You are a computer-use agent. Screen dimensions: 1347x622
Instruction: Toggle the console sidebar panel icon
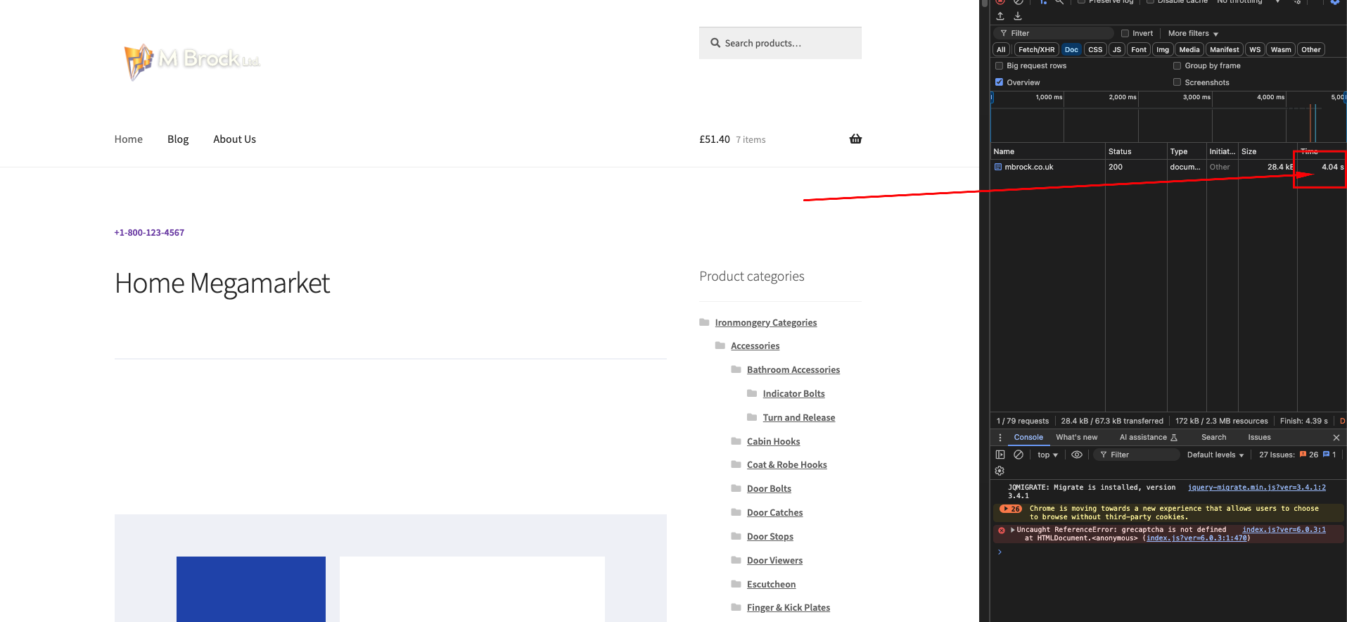[x=1000, y=455]
